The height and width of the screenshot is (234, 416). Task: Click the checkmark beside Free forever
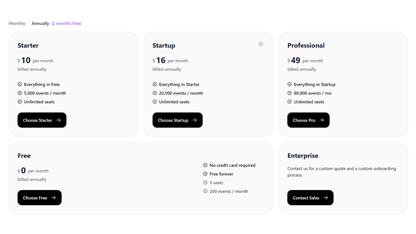point(205,174)
